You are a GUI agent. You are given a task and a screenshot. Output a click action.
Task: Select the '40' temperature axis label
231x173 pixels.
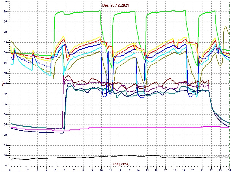pyautogui.click(x=5, y=94)
